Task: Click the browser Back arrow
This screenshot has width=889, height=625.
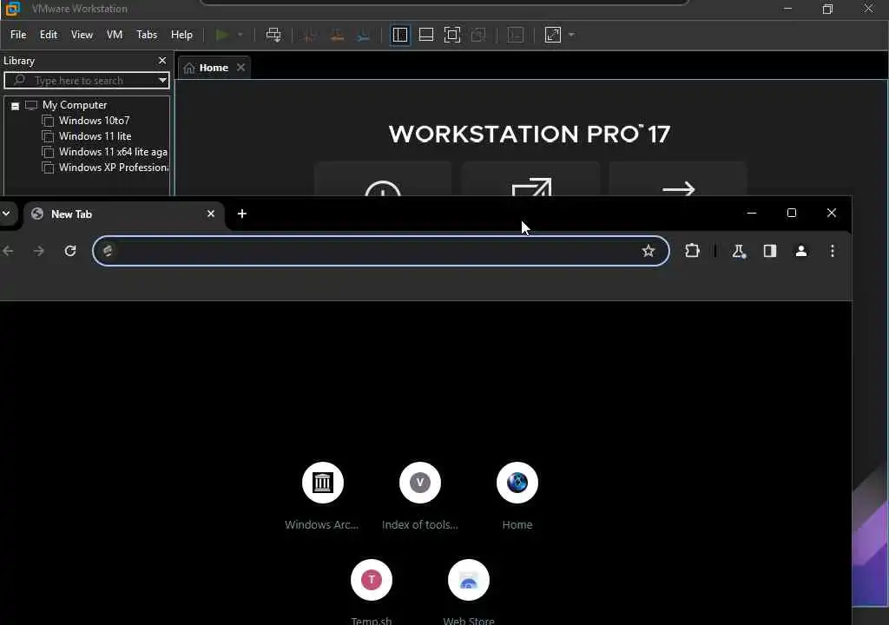Action: pyautogui.click(x=8, y=251)
